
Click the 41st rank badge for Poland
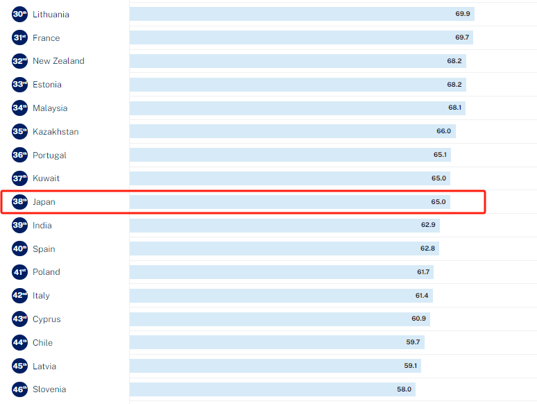(19, 272)
